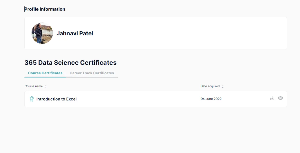Click Course name ascending sort arrow
This screenshot has height=153, width=300.
[46, 85]
